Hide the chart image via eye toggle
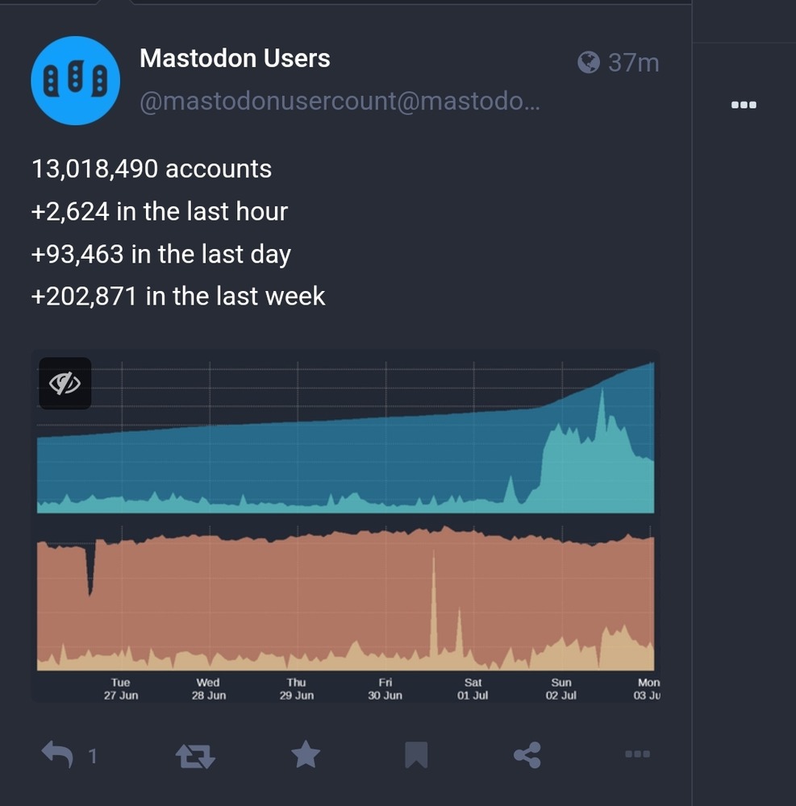The width and height of the screenshot is (796, 806). [x=65, y=384]
